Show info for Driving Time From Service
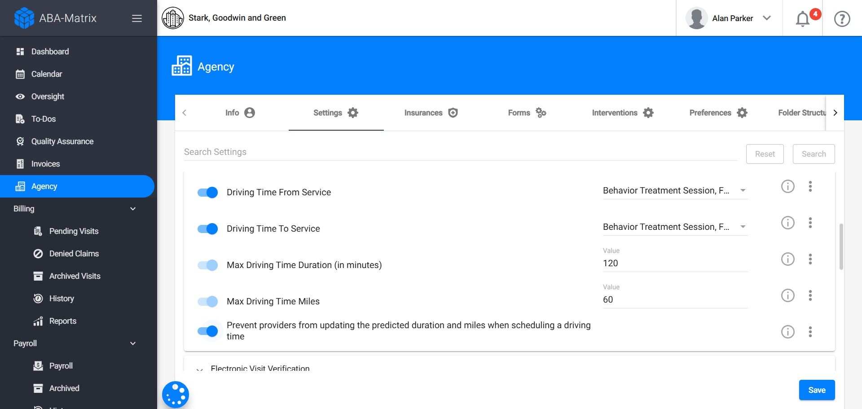This screenshot has width=862, height=409. (x=787, y=186)
